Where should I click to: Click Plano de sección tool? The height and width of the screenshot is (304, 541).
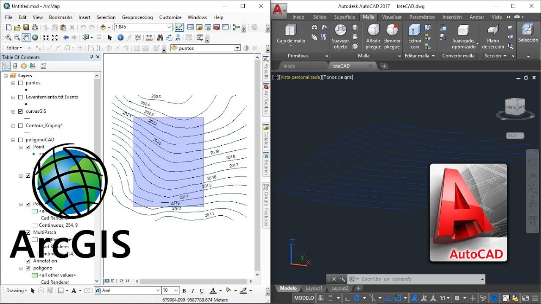[493, 37]
